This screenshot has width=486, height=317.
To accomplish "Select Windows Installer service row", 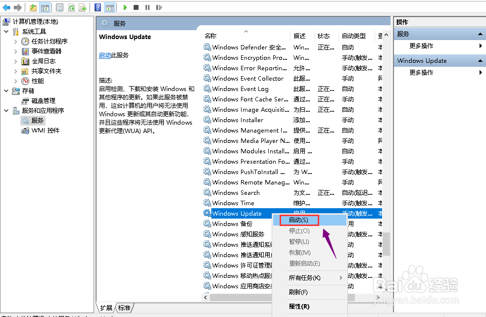I will (292, 120).
